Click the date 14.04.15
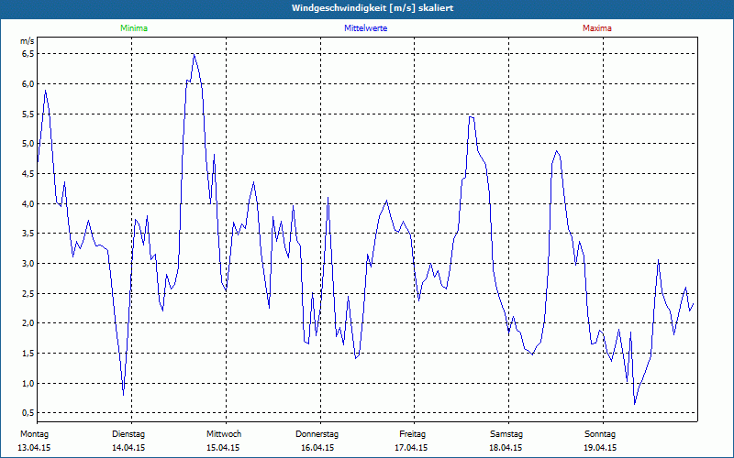 (x=128, y=448)
